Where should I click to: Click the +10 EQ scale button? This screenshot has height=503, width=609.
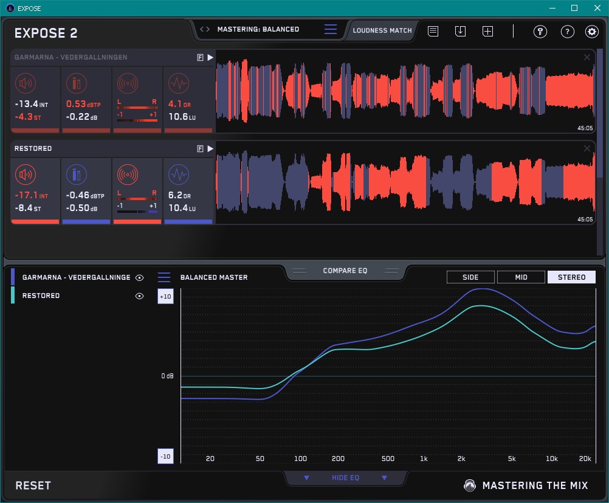tap(165, 296)
